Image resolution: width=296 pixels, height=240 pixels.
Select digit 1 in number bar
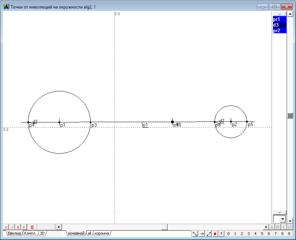pyautogui.click(x=235, y=234)
